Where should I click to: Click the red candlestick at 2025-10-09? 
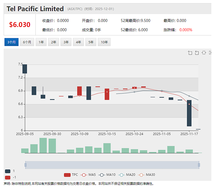point(80,91)
